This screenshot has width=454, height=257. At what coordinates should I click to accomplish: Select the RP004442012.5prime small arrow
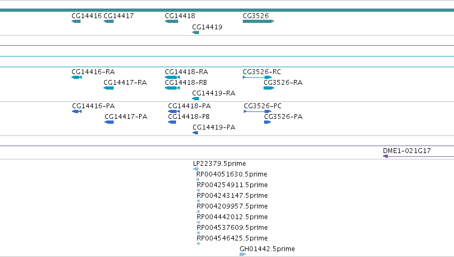click(198, 222)
